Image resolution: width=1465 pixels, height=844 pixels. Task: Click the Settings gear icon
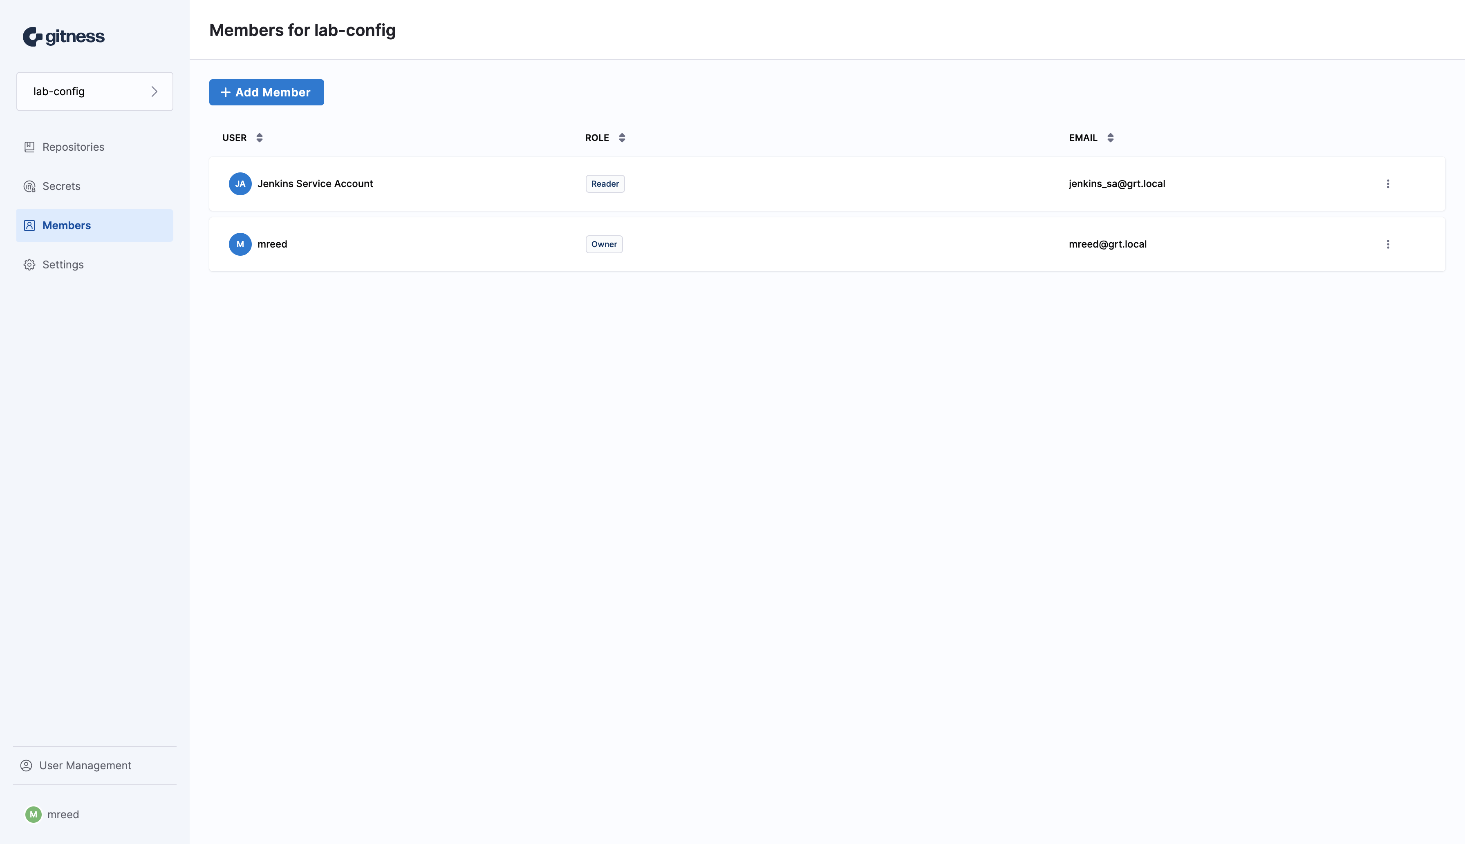[x=29, y=265]
